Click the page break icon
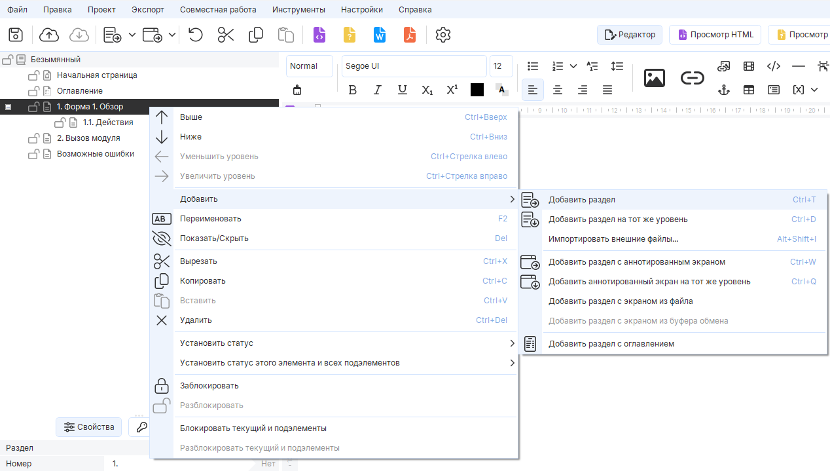This screenshot has width=830, height=471. 823,66
